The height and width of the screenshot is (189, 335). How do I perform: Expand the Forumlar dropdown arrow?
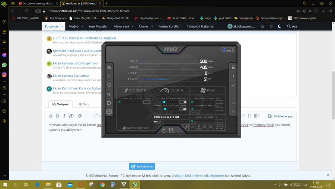click(62, 26)
